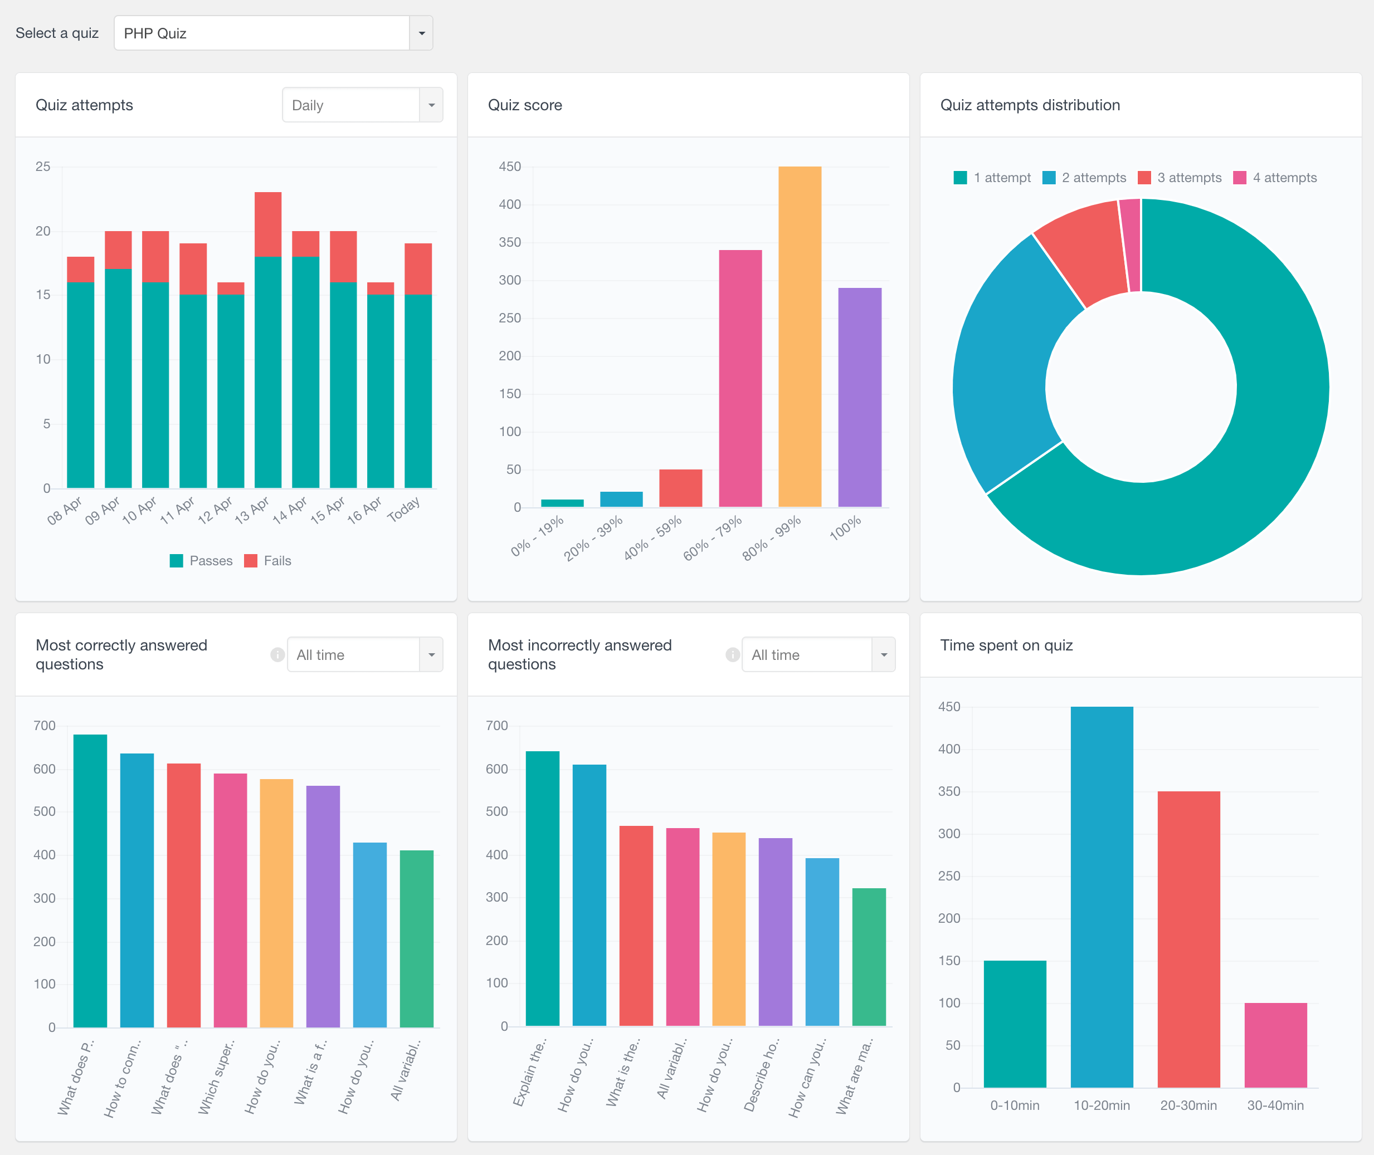The image size is (1374, 1155).
Task: Click the 'How to conn..' bar
Action: click(x=137, y=890)
